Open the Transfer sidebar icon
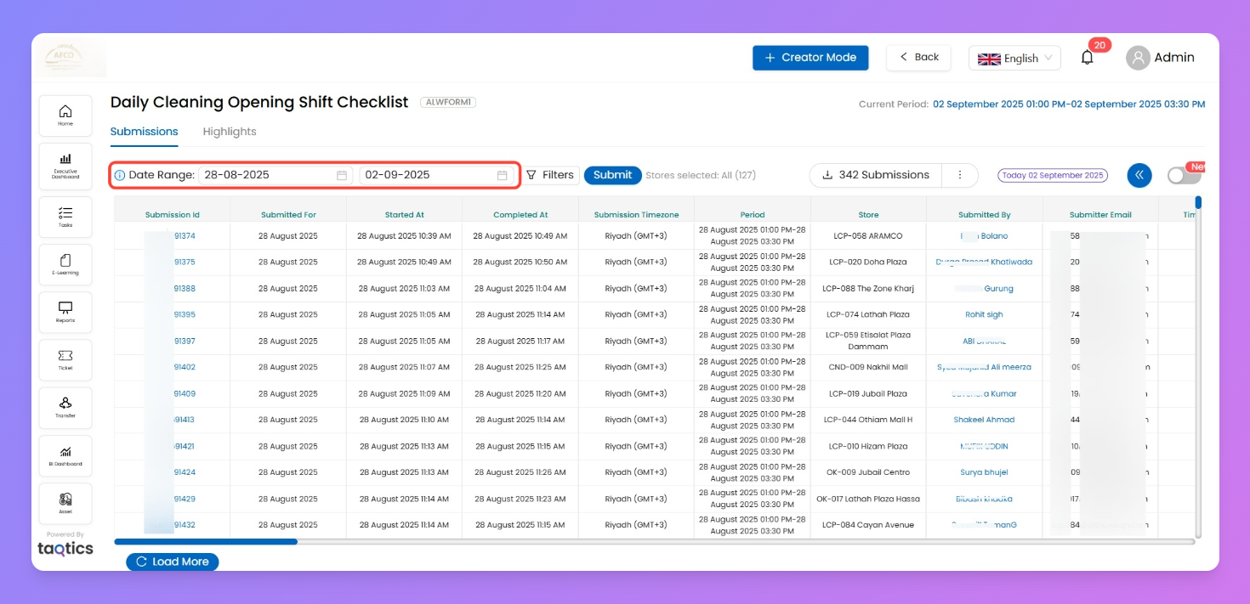 [65, 408]
